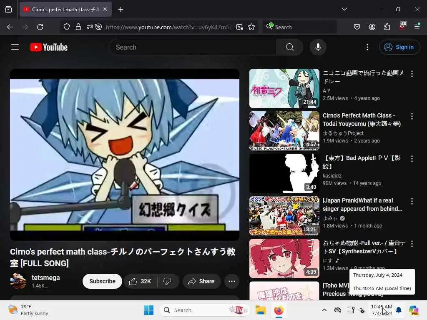Go back to previous page

click(x=10, y=27)
